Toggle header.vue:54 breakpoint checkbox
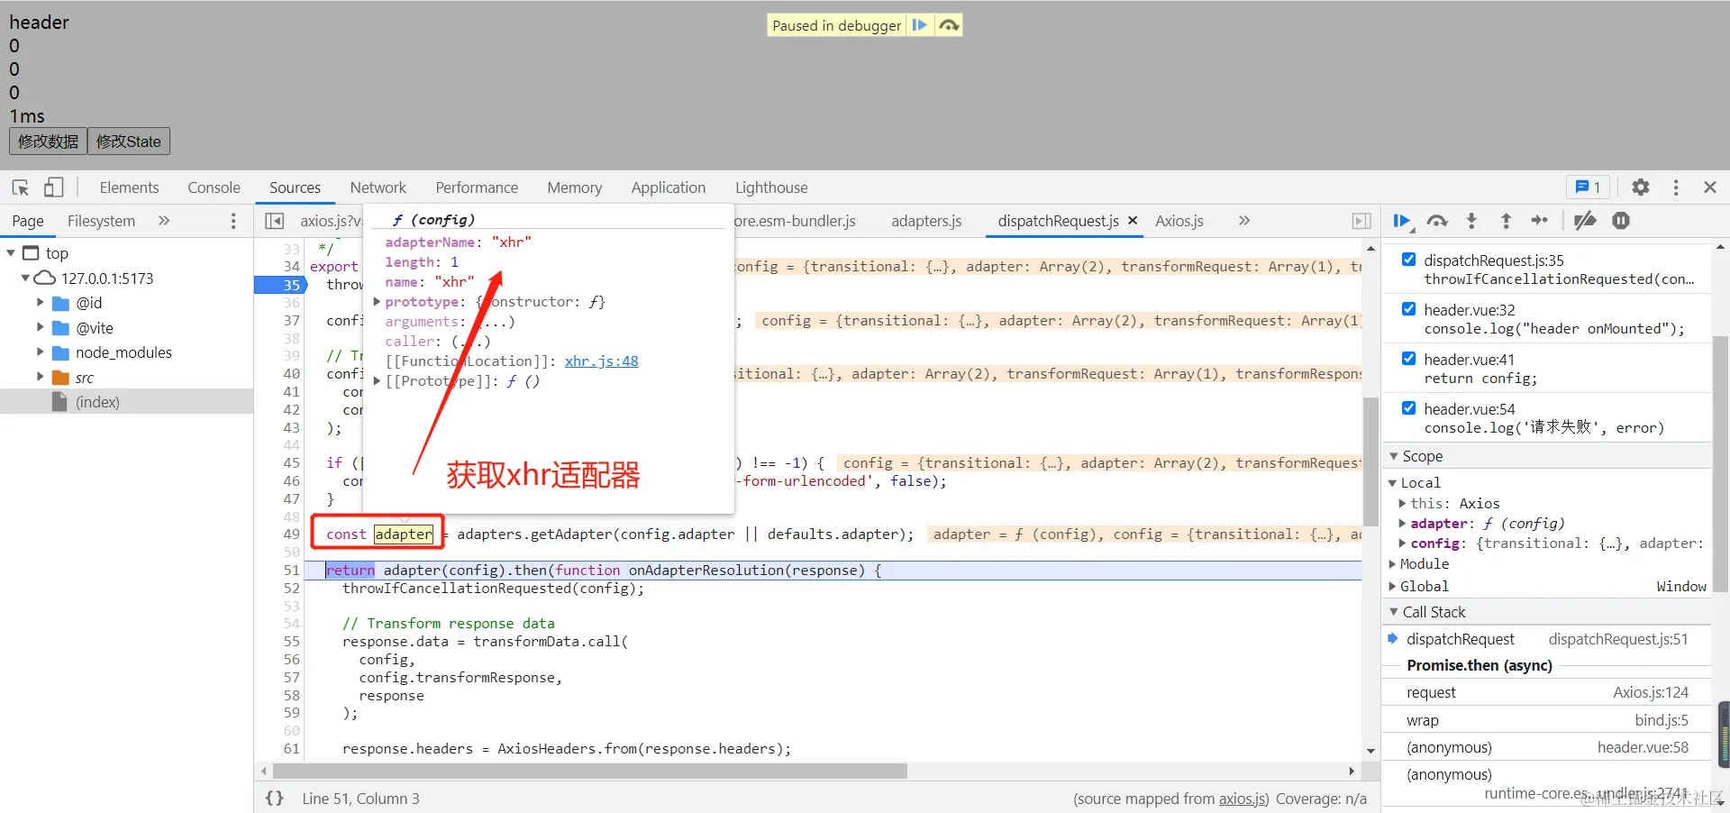Screen dimensions: 1730x813 pyautogui.click(x=1409, y=408)
